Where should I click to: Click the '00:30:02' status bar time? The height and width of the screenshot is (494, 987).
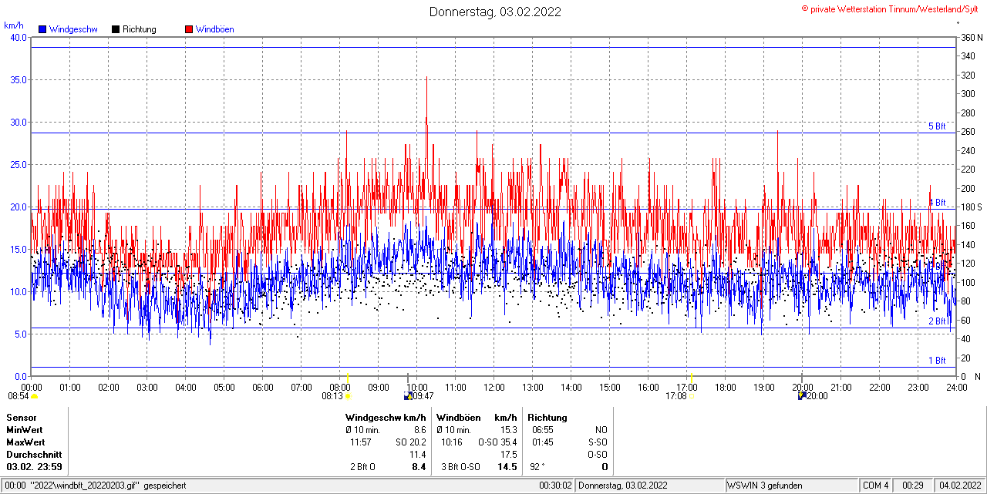click(x=555, y=486)
